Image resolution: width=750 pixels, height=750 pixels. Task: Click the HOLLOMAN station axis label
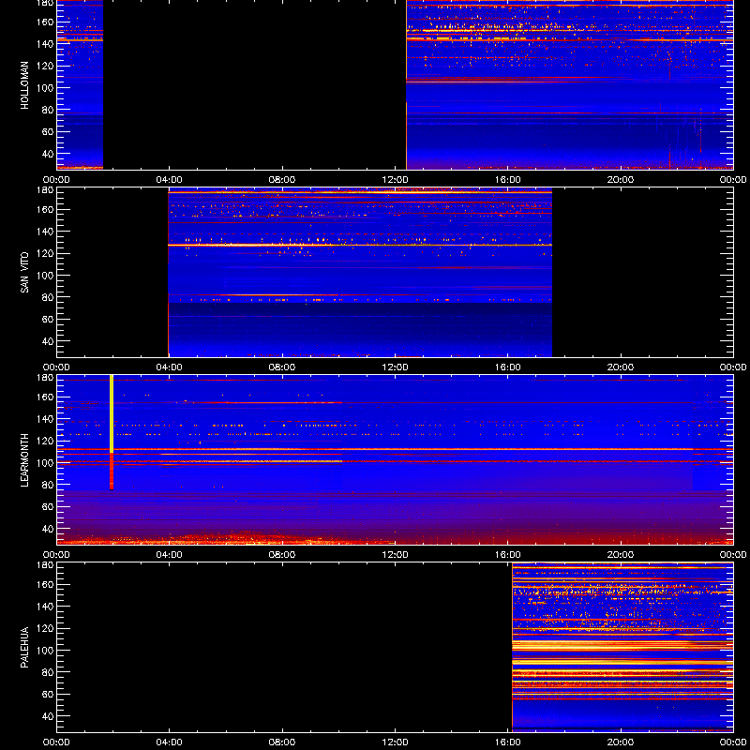tap(24, 85)
